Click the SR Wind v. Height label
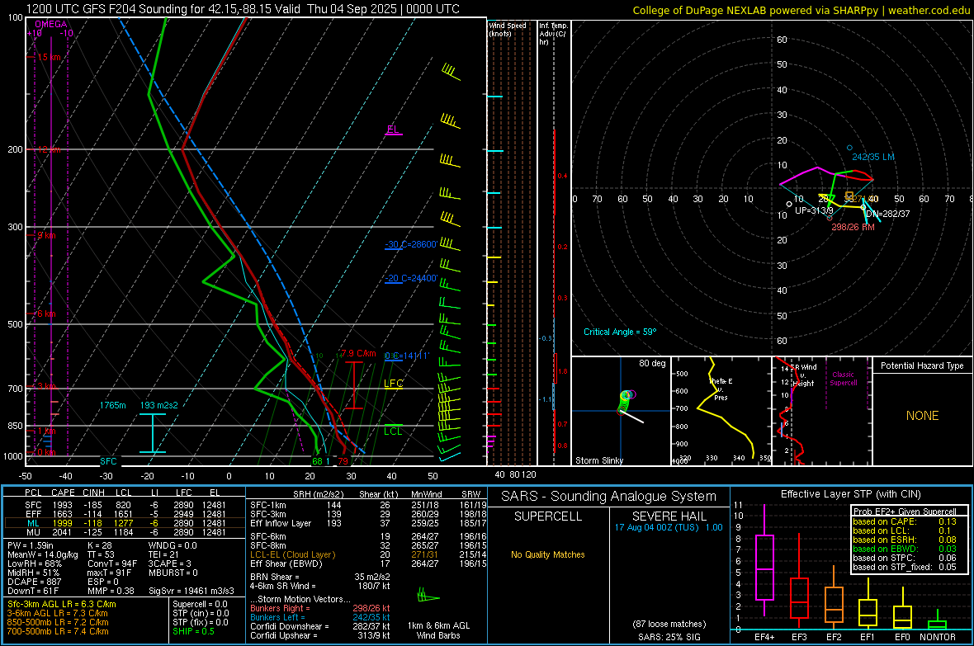The image size is (974, 646). pos(804,375)
